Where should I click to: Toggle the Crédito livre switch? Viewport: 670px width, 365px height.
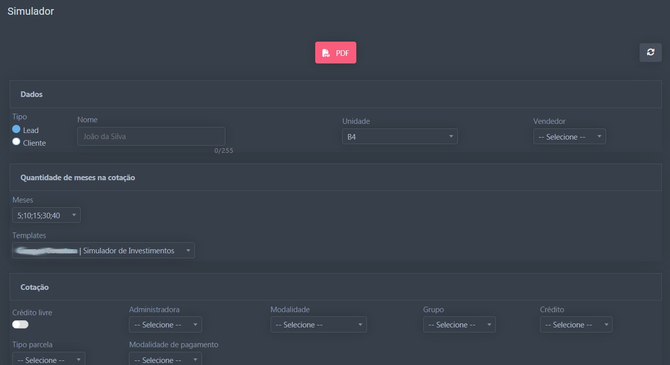click(x=20, y=324)
